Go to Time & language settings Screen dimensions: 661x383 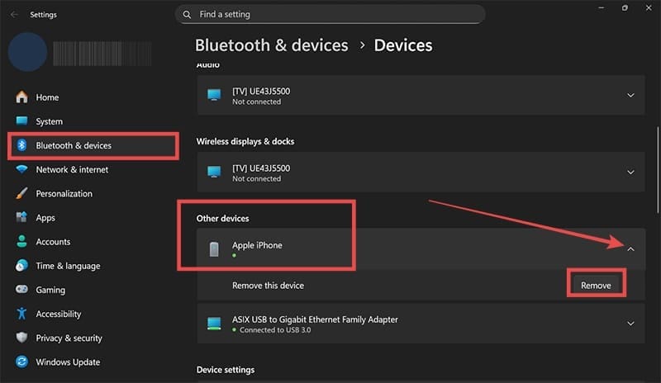68,266
